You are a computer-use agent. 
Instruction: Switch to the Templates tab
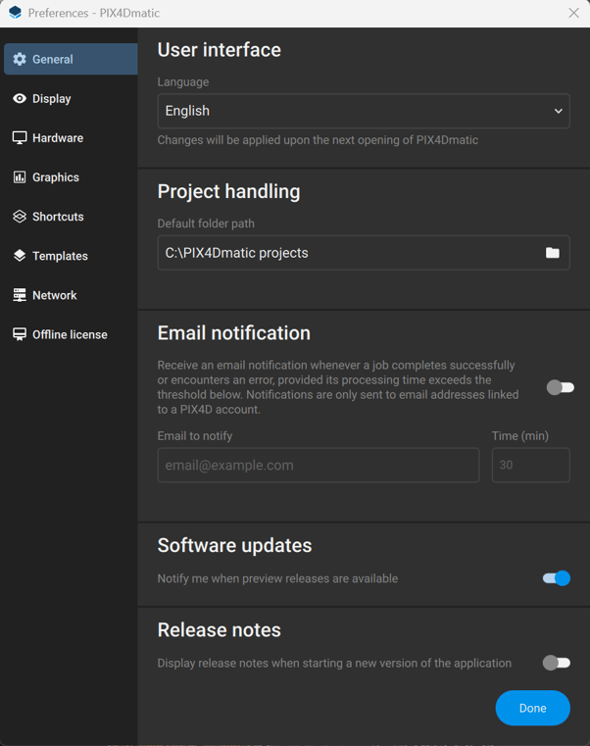click(x=71, y=256)
